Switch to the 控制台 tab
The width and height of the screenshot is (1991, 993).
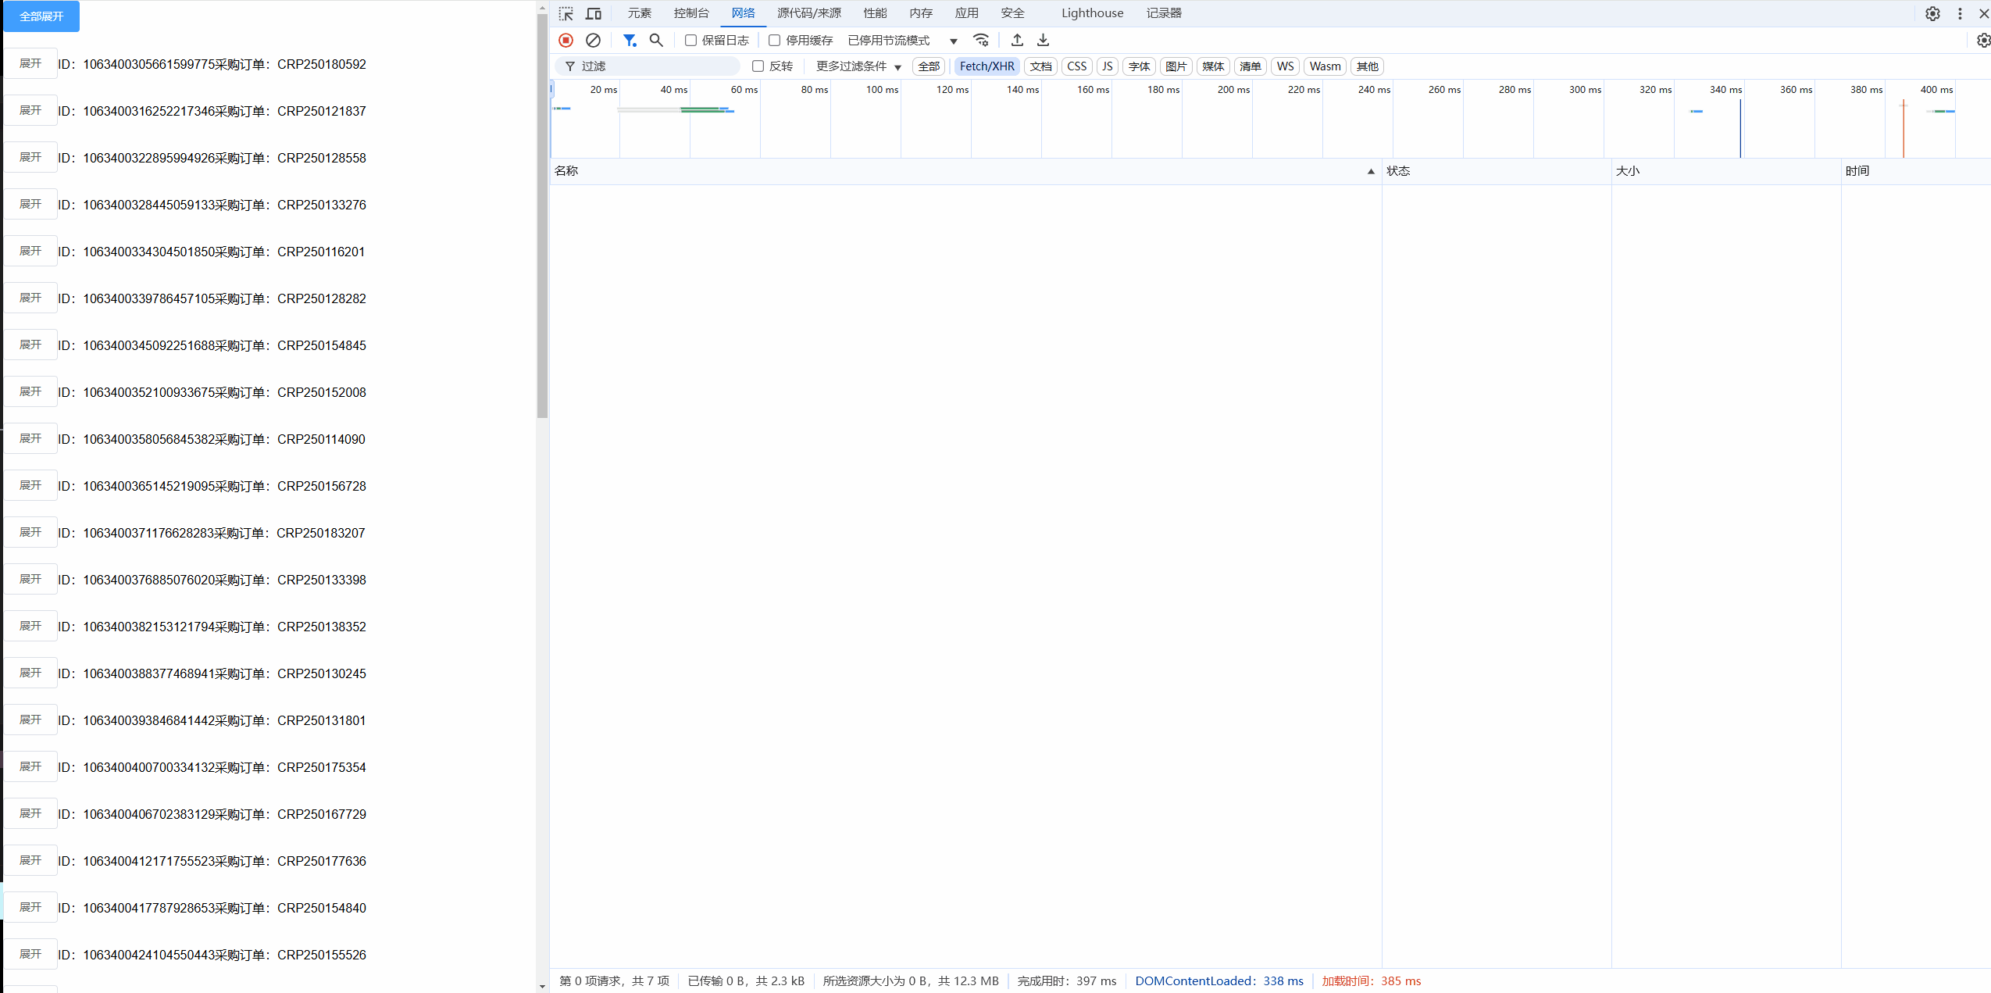coord(691,13)
